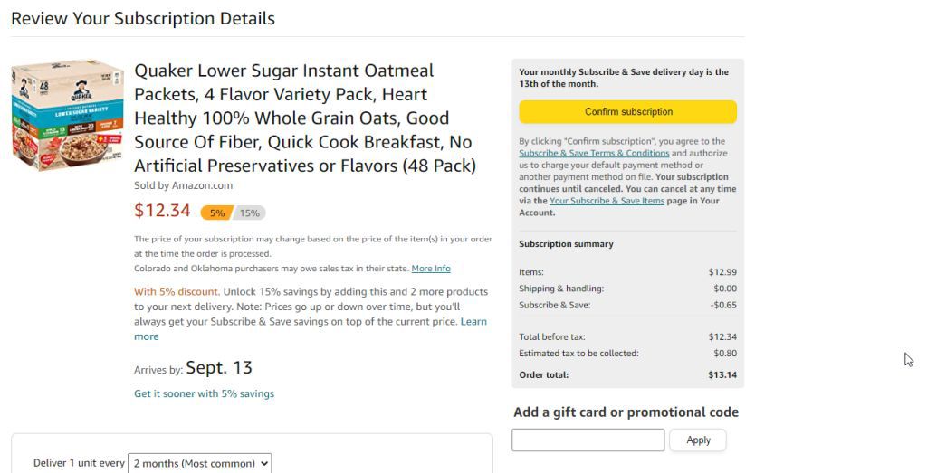Open Subscribe & Save Terms & Conditions link
Screen dimensions: 927x473
594,153
